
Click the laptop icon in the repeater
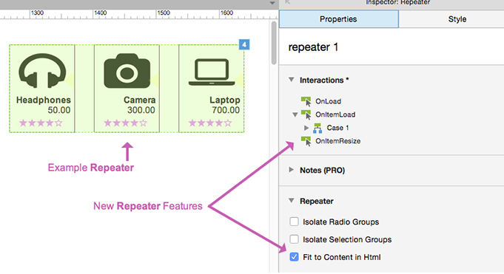(212, 72)
